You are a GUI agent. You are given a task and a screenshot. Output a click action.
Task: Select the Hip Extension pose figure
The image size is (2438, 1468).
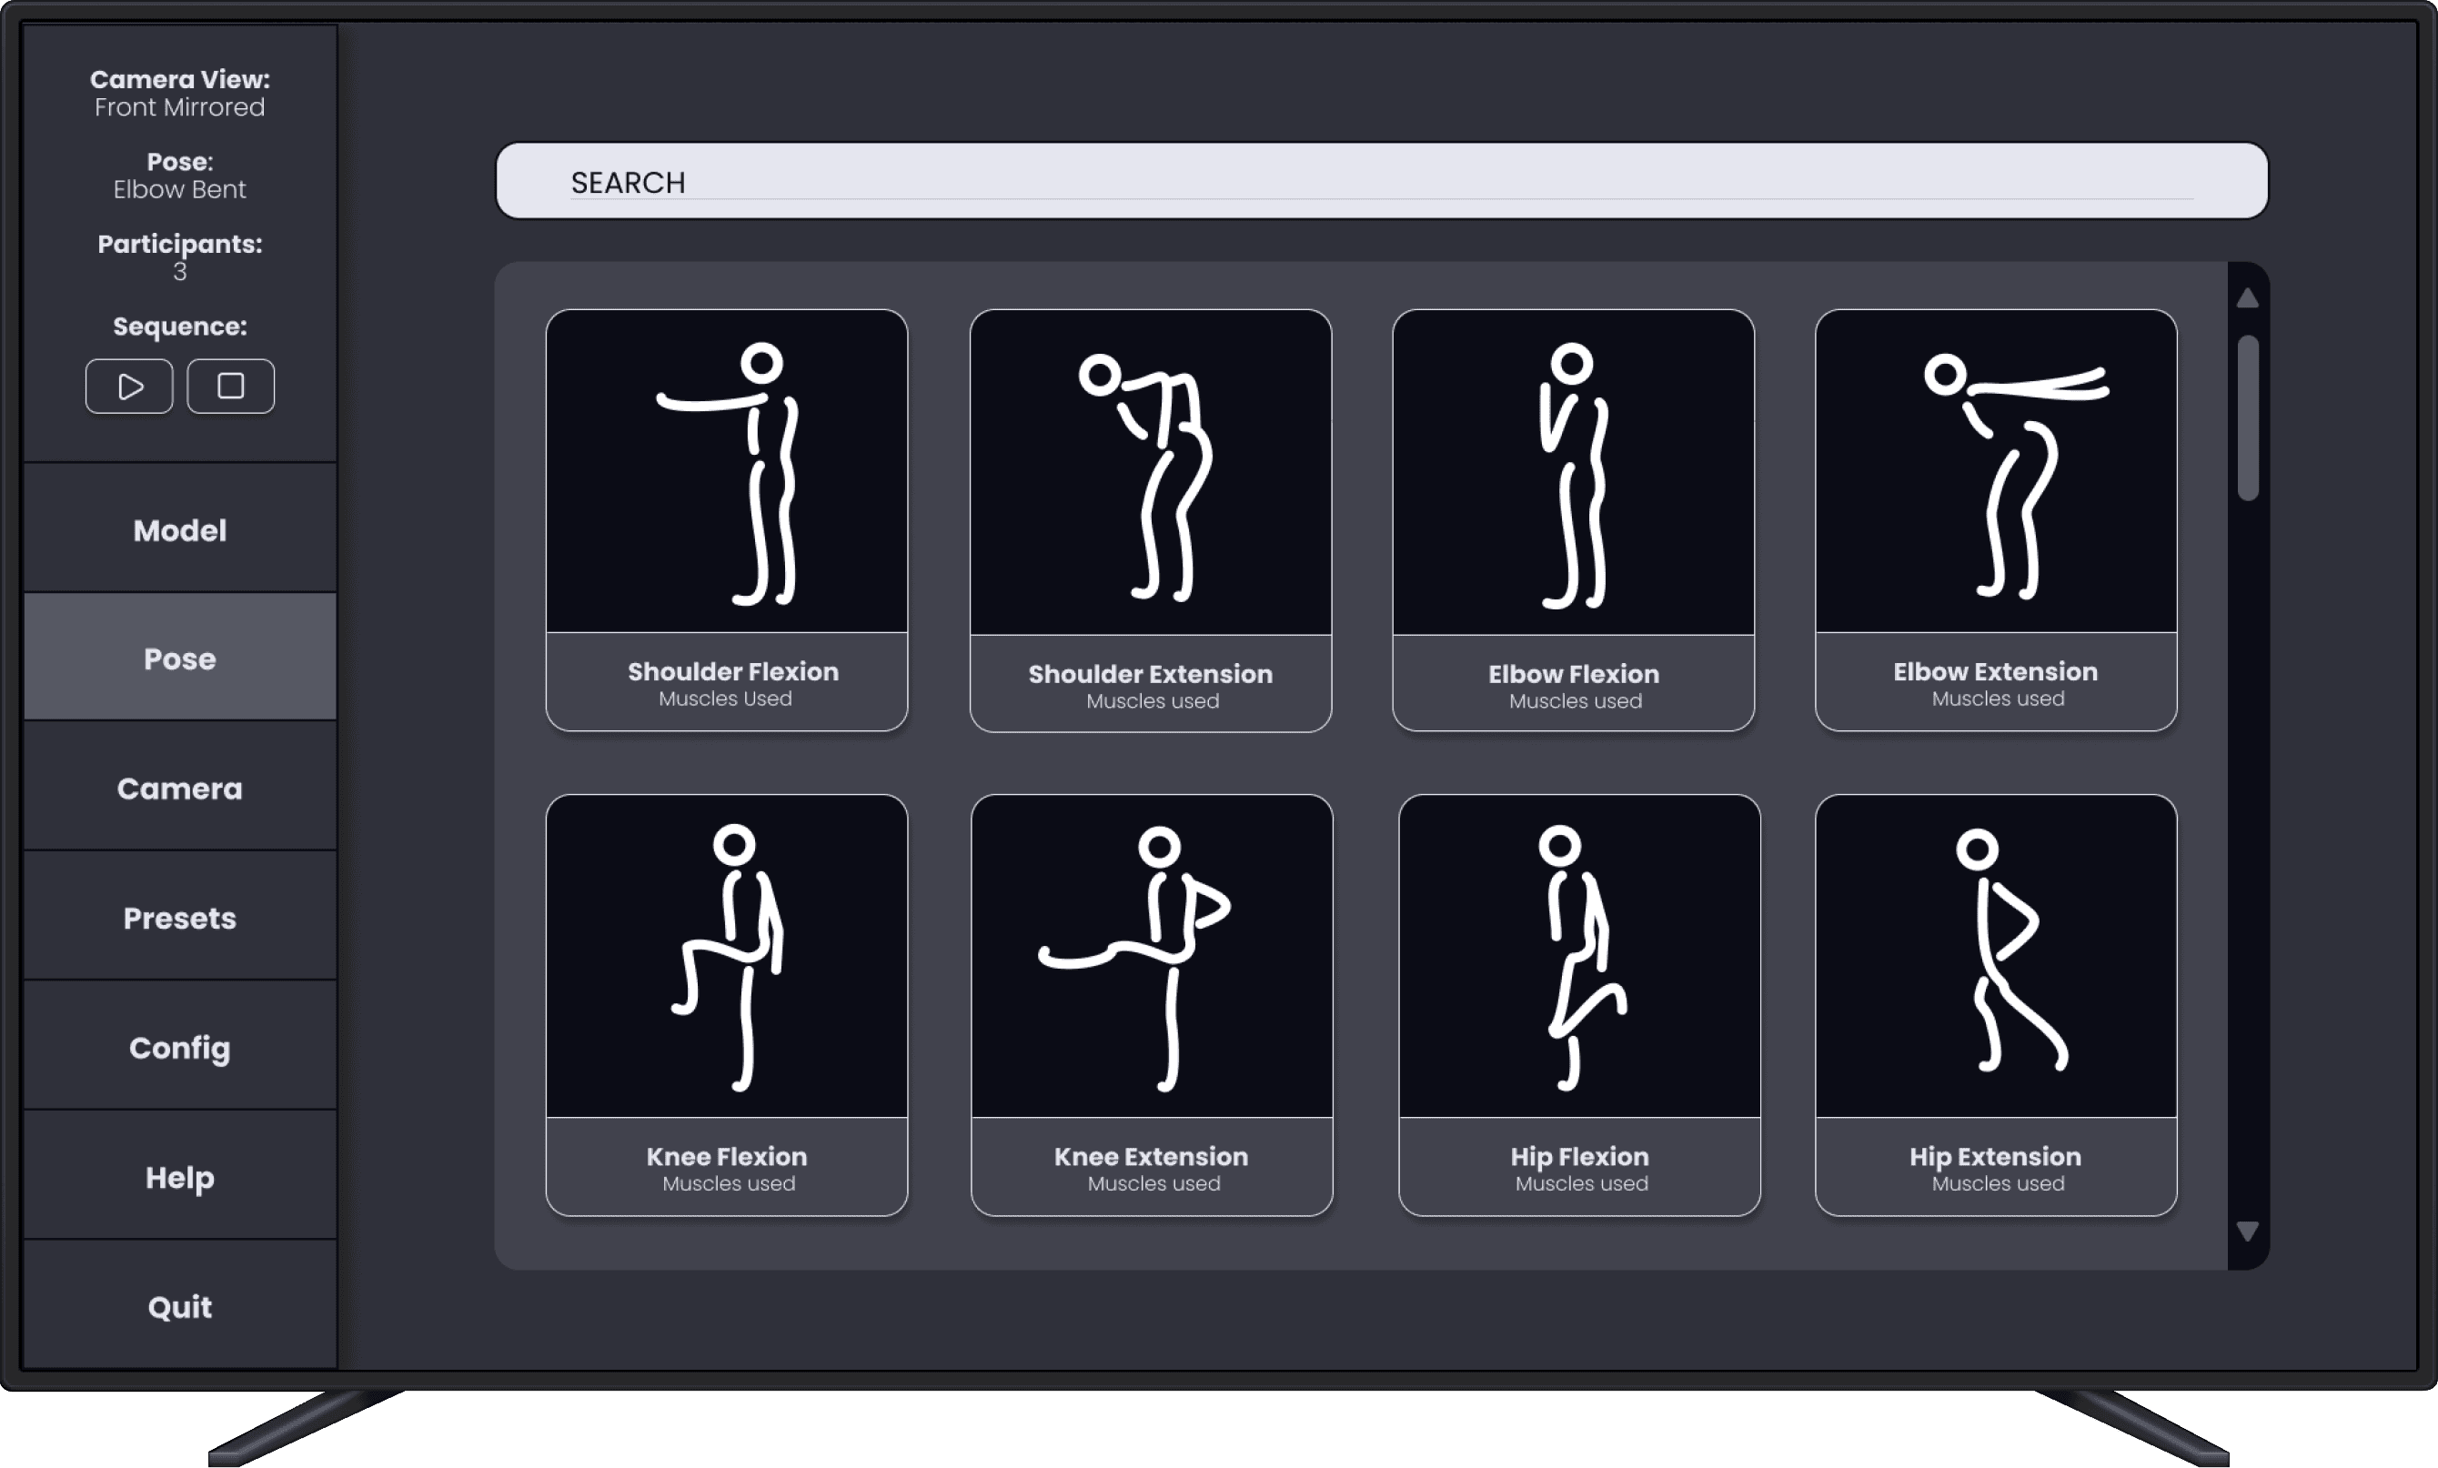point(1996,957)
